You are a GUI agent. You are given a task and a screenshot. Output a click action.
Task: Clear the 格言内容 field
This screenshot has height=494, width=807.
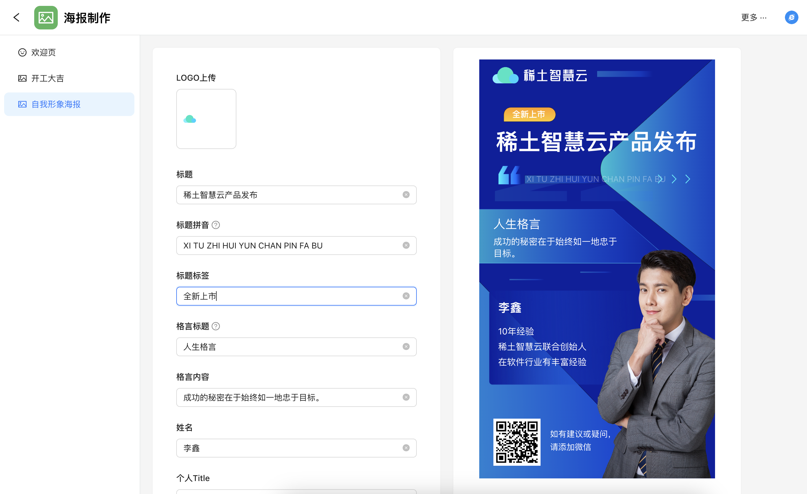406,397
